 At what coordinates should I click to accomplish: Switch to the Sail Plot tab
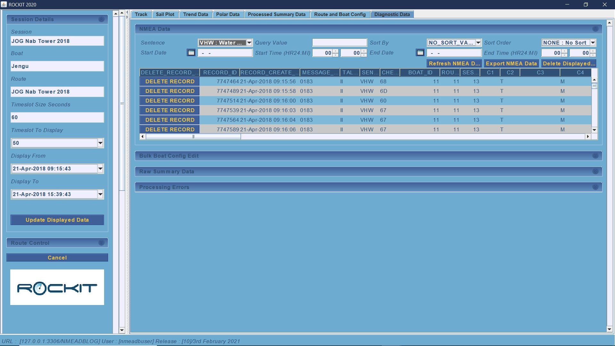(165, 14)
